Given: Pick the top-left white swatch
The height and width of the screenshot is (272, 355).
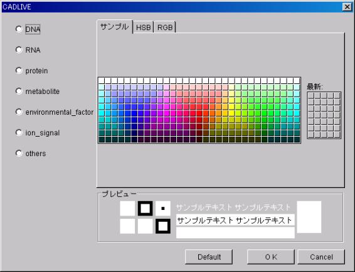Looking at the screenshot, I should (102, 81).
